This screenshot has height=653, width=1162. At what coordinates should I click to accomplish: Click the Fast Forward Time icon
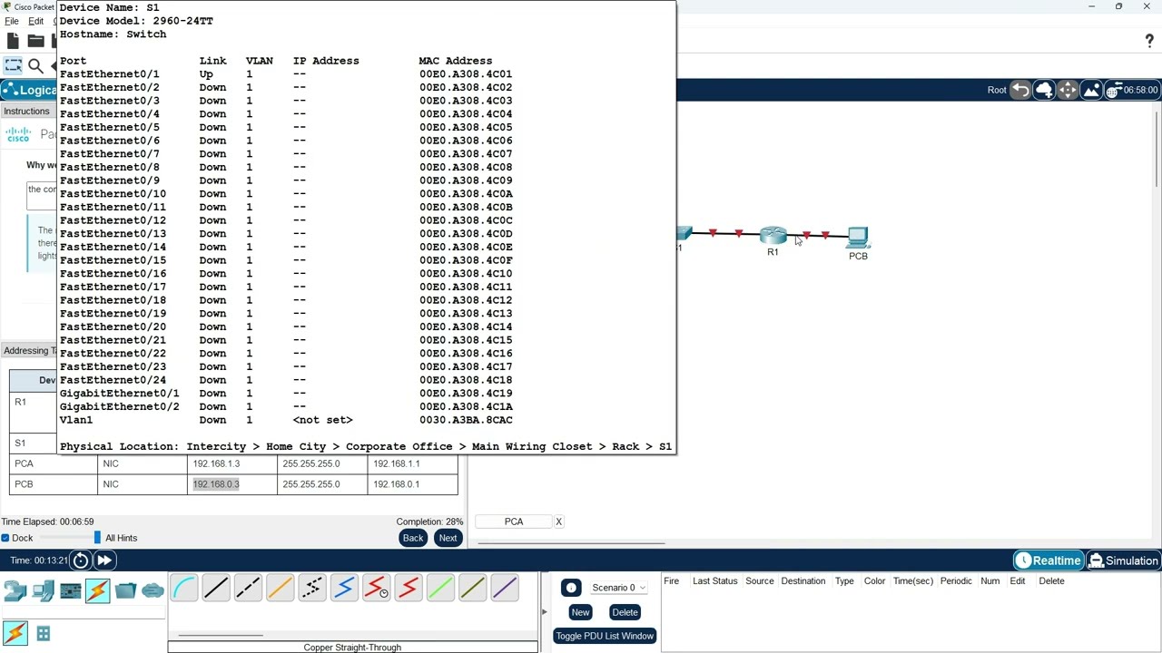(104, 560)
